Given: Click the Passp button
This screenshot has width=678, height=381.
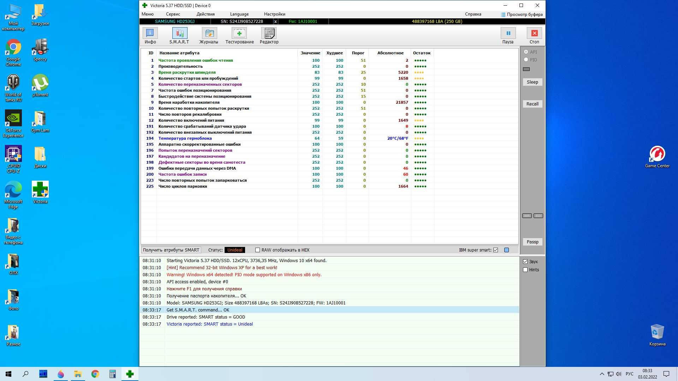Looking at the screenshot, I should point(533,242).
